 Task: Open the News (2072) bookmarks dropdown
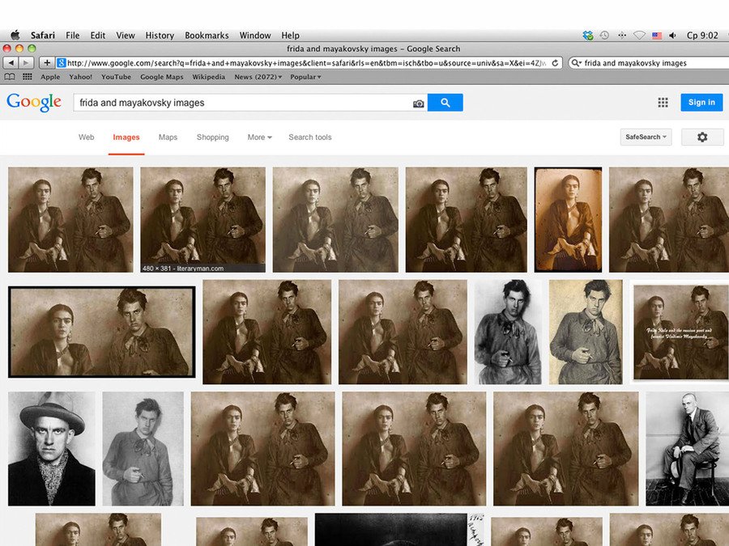pos(258,78)
